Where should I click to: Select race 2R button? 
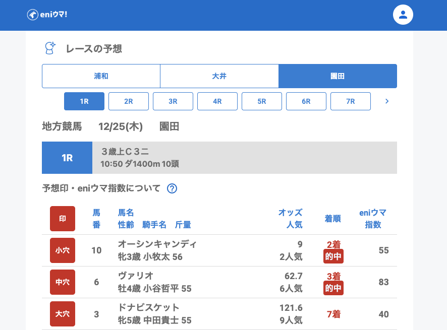click(x=129, y=101)
